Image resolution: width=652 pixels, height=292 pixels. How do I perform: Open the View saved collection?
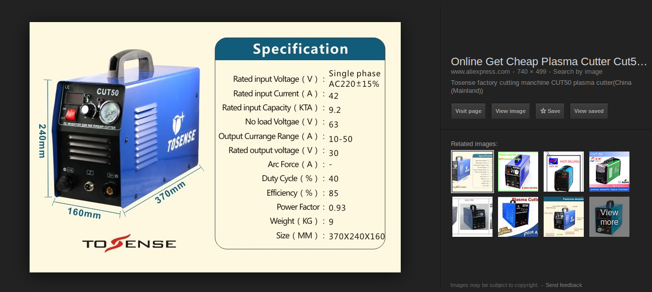click(x=588, y=111)
